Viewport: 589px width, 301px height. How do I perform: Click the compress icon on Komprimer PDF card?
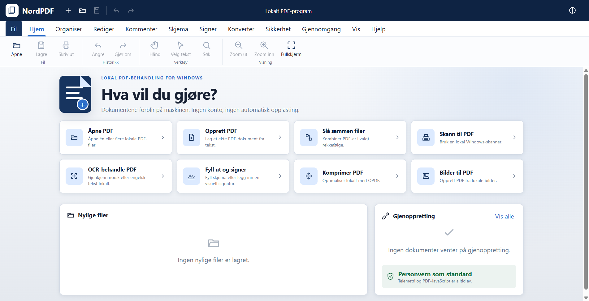pos(309,176)
